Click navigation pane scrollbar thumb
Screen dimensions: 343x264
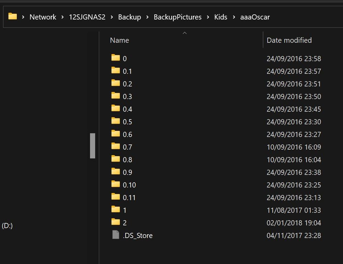[x=92, y=146]
